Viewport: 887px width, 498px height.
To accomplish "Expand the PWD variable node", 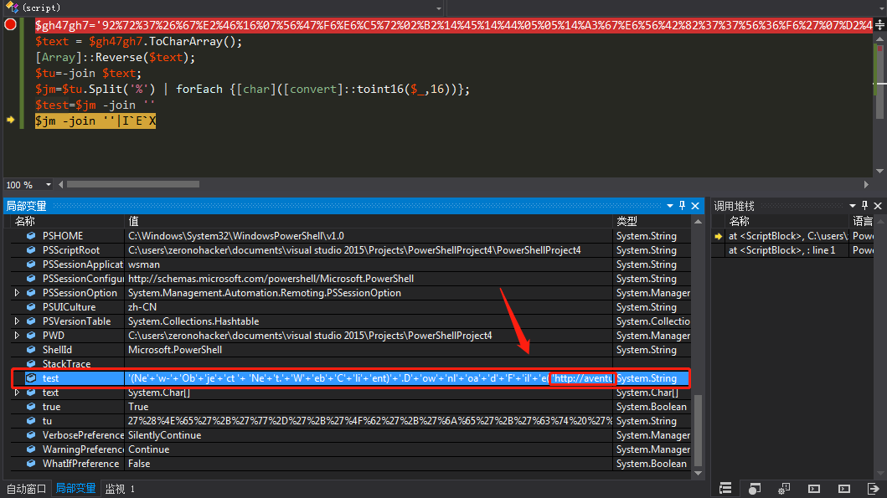I will [17, 335].
